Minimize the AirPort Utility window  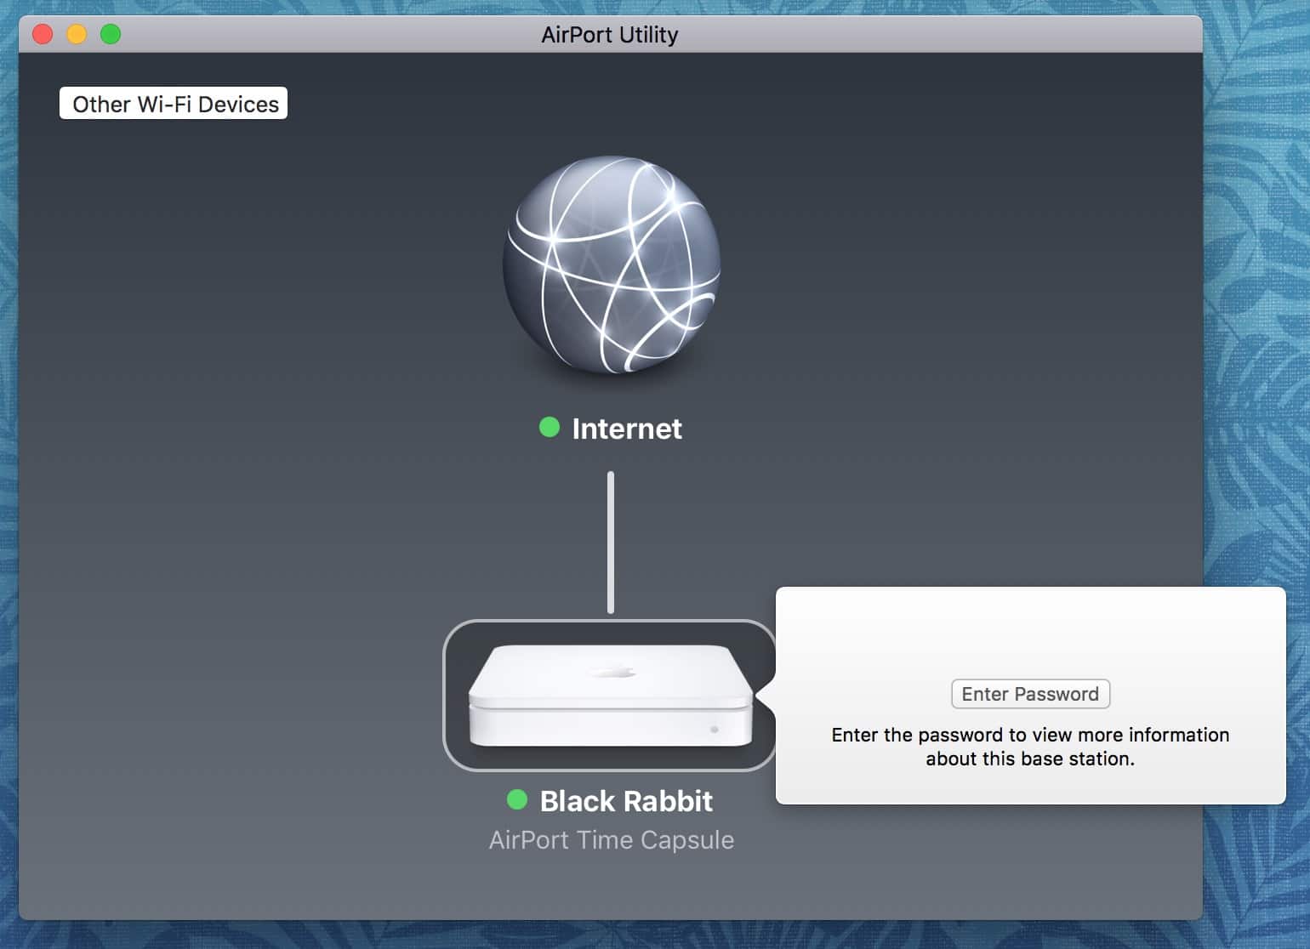coord(77,34)
